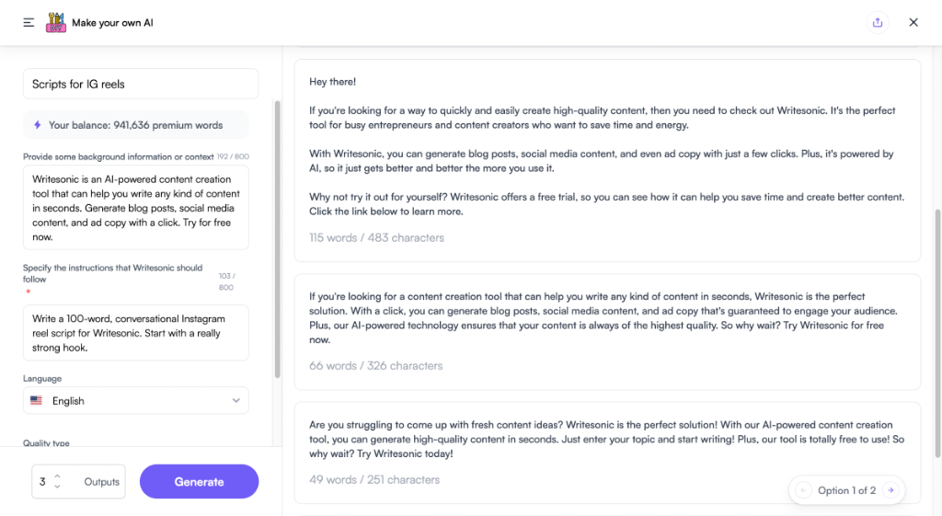The image size is (942, 516).
Task: Open the hamburger menu icon
Action: click(x=29, y=22)
